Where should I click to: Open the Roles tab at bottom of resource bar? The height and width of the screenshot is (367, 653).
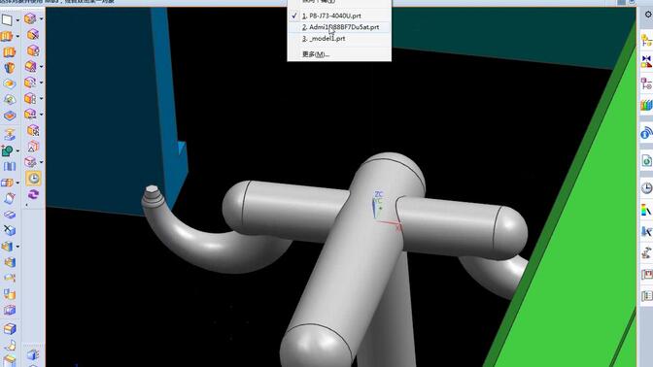[x=646, y=296]
